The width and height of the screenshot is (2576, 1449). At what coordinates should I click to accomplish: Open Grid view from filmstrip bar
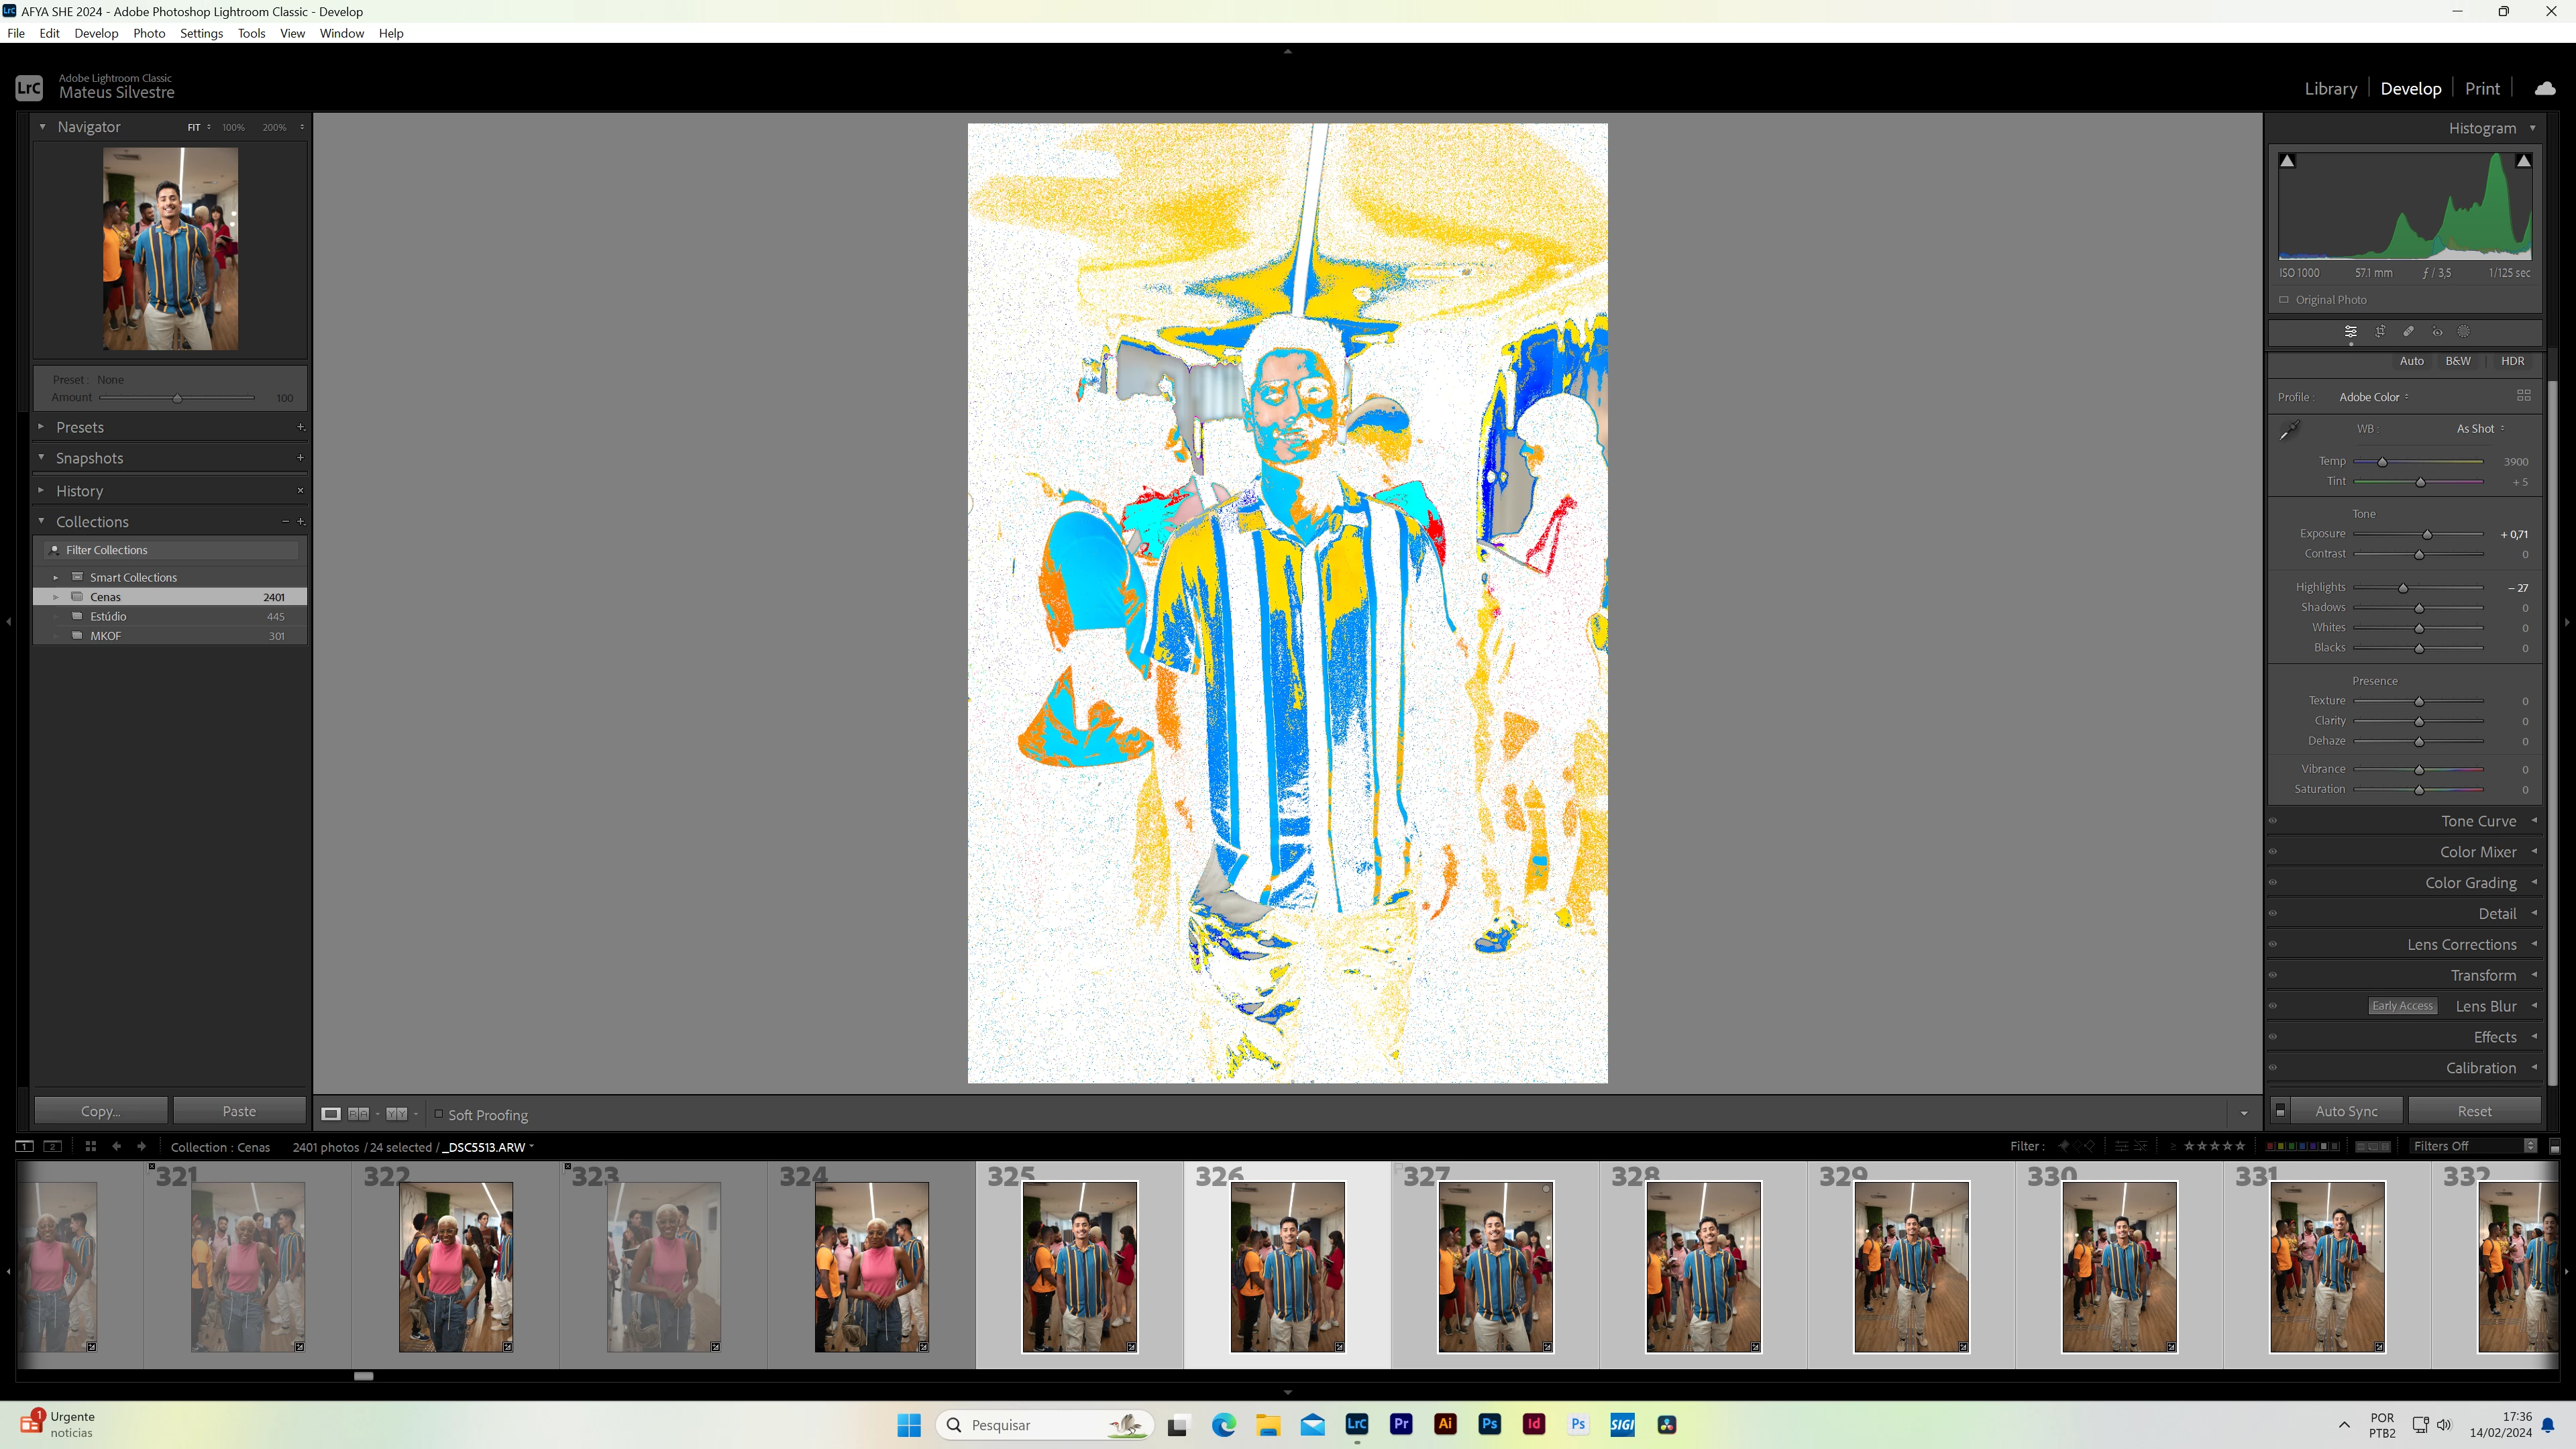coord(90,1146)
